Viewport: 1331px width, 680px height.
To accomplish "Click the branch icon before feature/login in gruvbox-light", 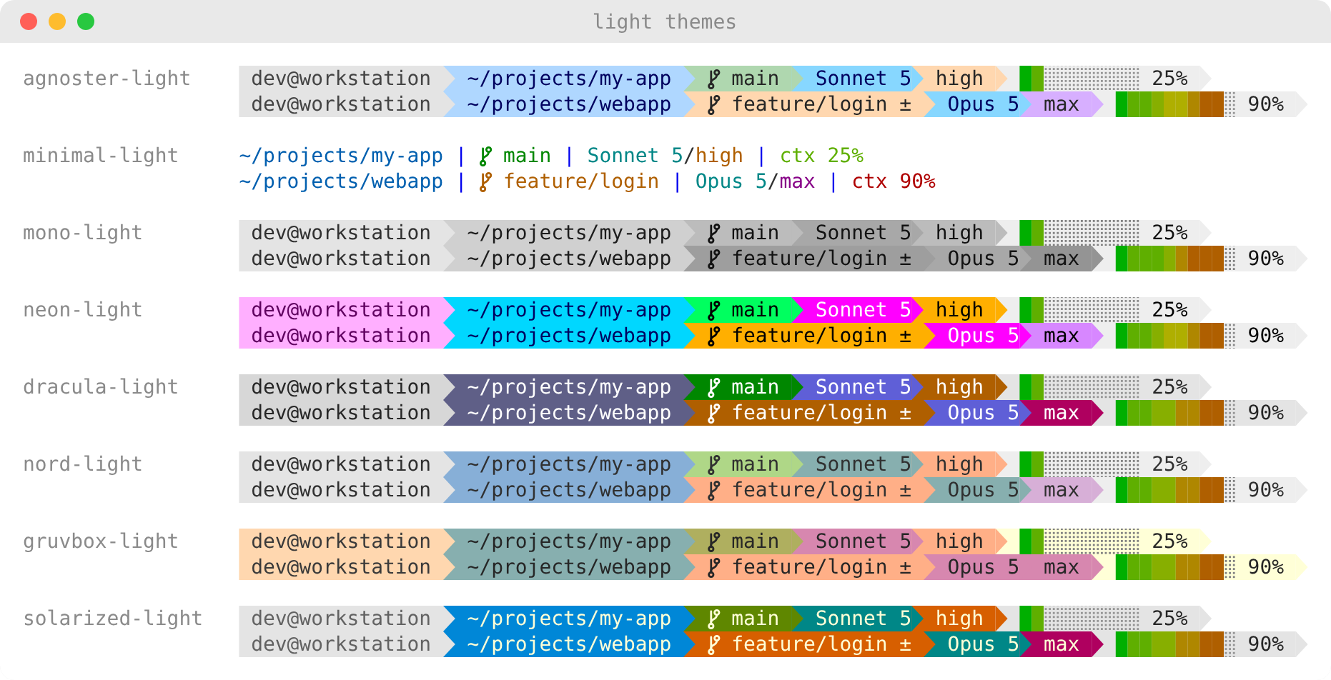I will pos(713,567).
